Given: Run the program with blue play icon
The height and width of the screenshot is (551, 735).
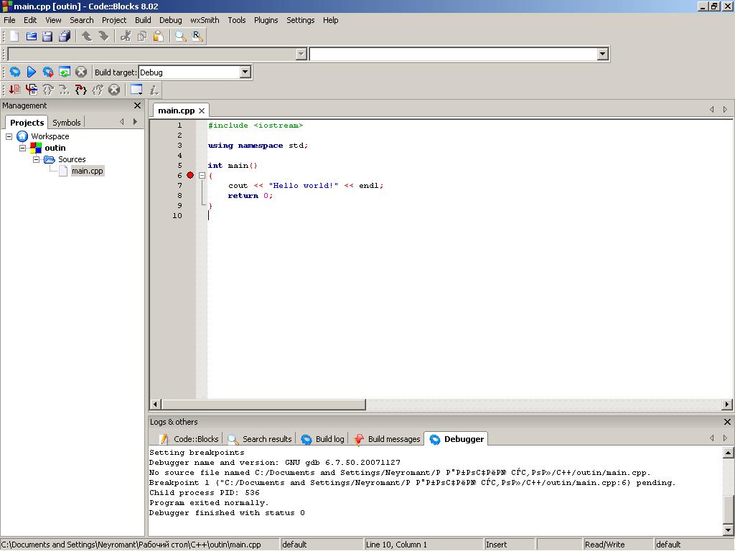Looking at the screenshot, I should click(x=32, y=72).
